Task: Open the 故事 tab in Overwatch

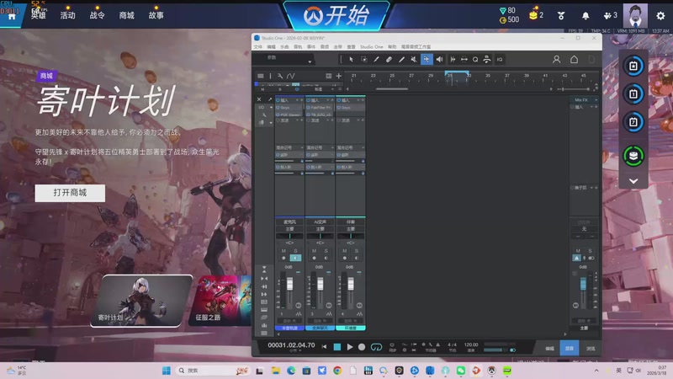Action: [156, 15]
